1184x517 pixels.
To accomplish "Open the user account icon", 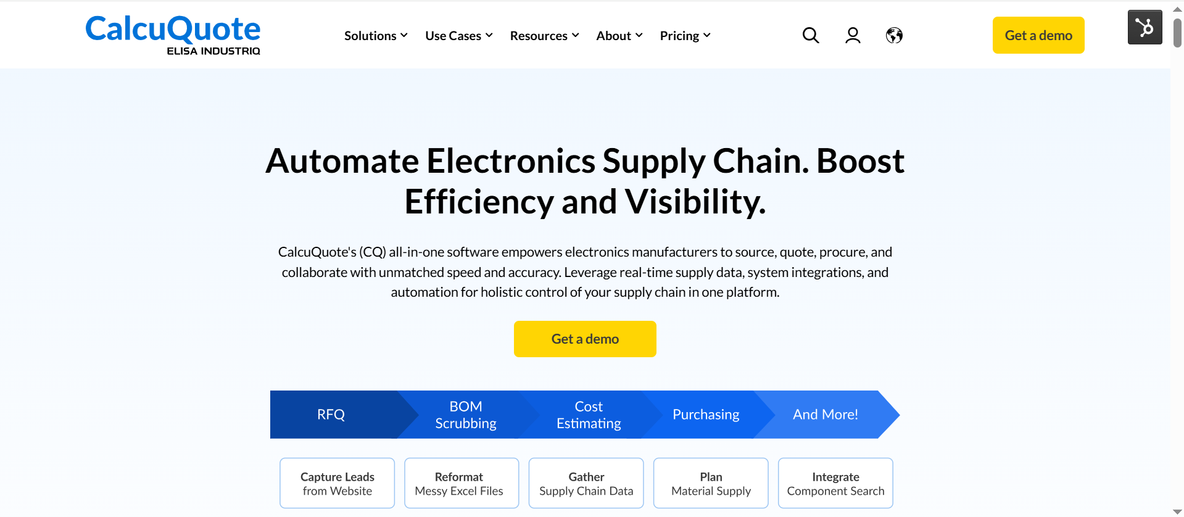I will click(x=853, y=36).
